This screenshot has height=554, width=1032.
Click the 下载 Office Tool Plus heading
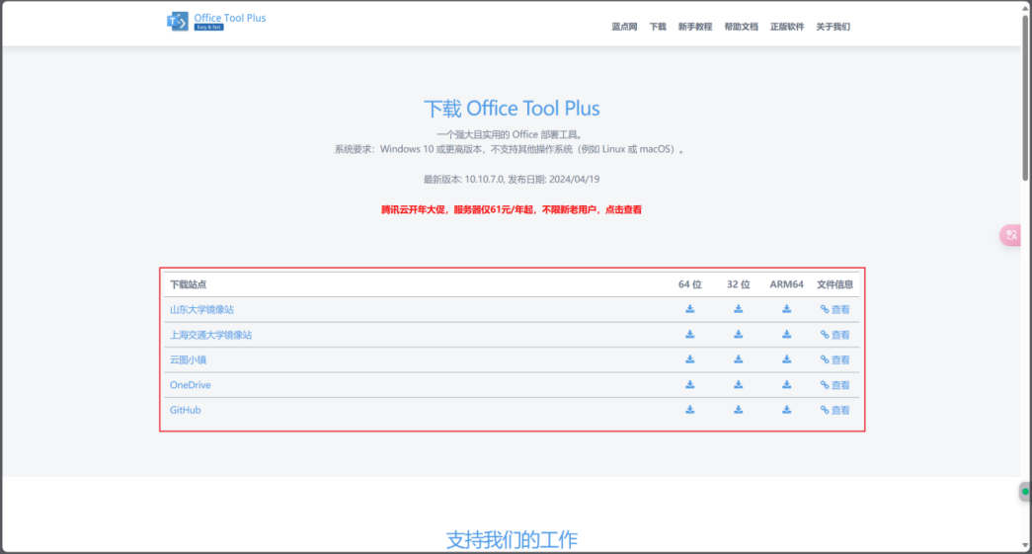(512, 109)
